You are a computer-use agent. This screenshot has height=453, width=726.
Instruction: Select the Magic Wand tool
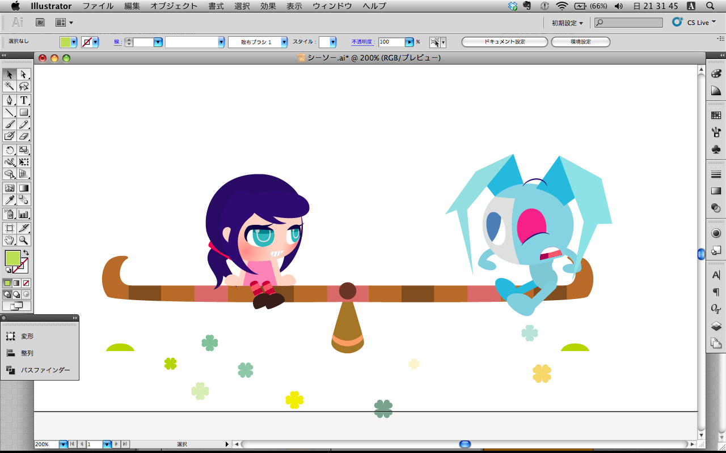point(10,86)
